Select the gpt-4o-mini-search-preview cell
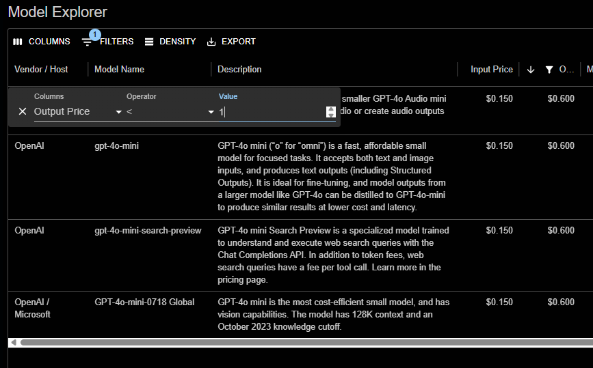This screenshot has width=593, height=368. pos(148,230)
